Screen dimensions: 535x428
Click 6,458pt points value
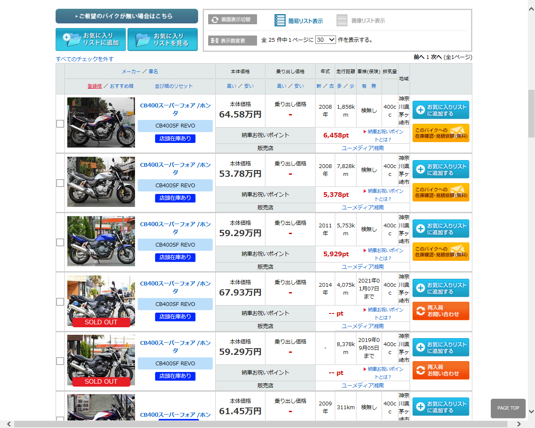(336, 135)
